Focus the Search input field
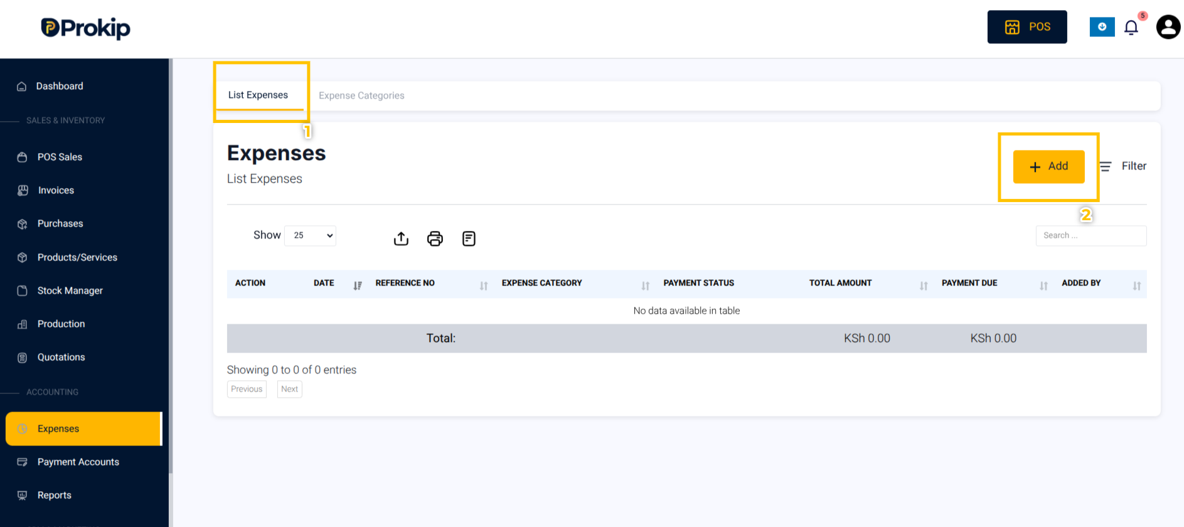Image resolution: width=1184 pixels, height=527 pixels. click(1091, 235)
